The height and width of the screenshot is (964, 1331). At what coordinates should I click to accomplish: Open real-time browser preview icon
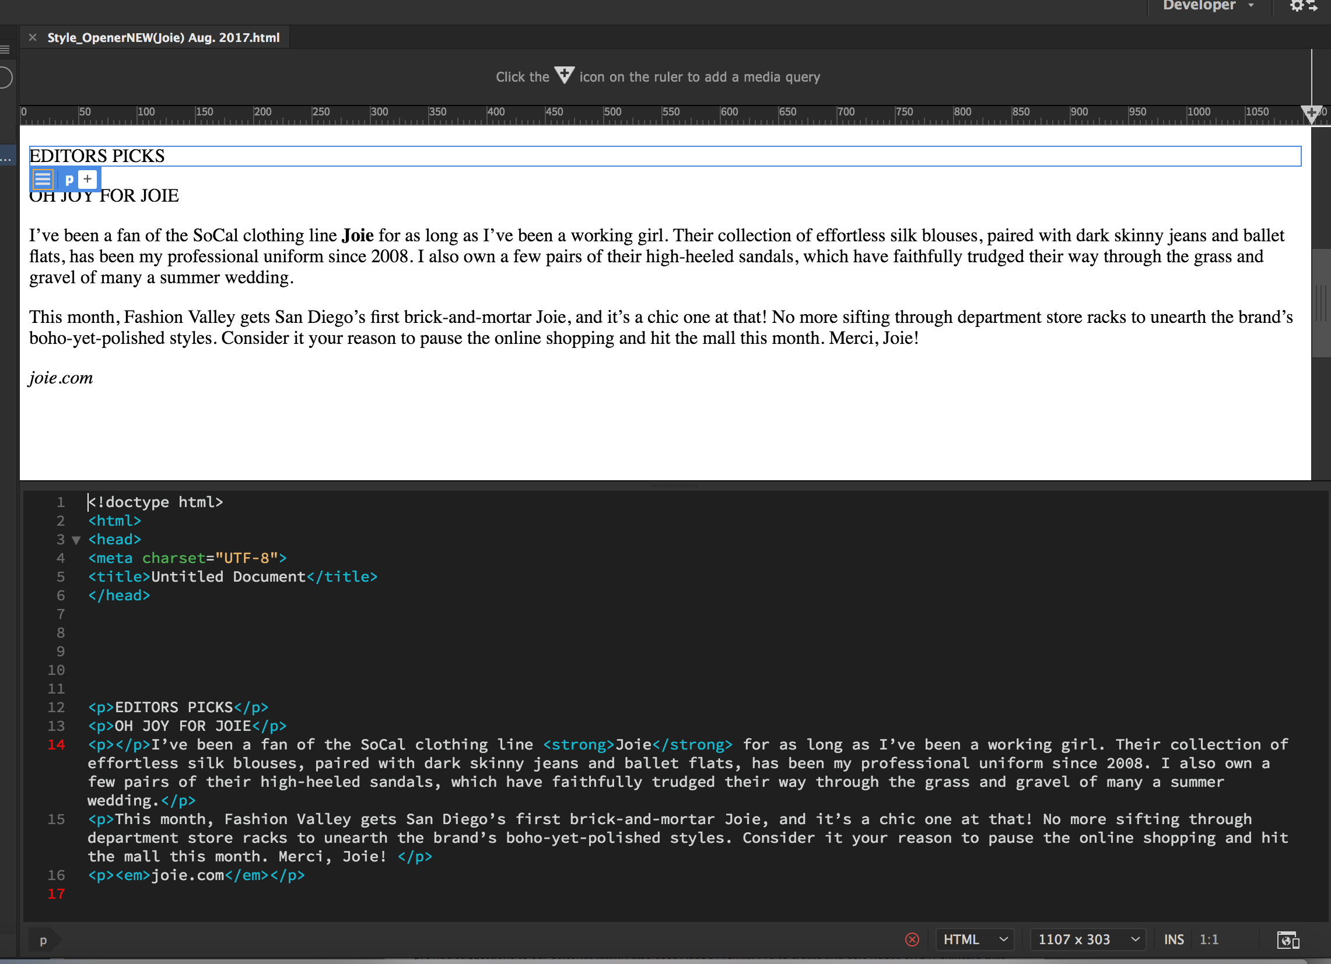click(x=1288, y=940)
